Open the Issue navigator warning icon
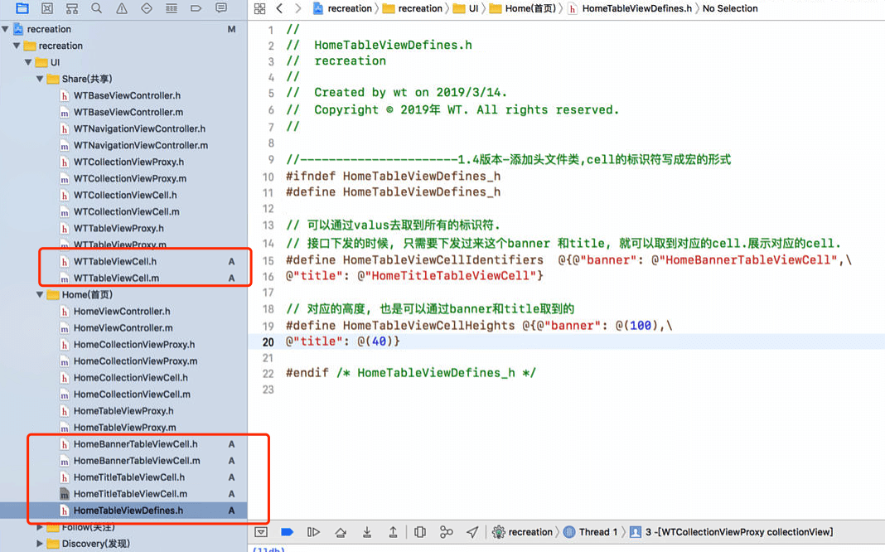Image resolution: width=885 pixels, height=552 pixels. click(121, 8)
